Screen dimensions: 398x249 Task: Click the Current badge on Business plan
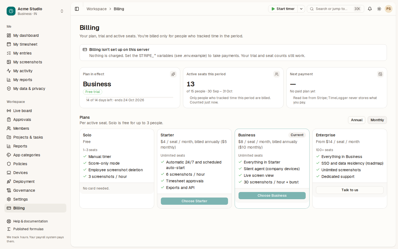(297, 135)
